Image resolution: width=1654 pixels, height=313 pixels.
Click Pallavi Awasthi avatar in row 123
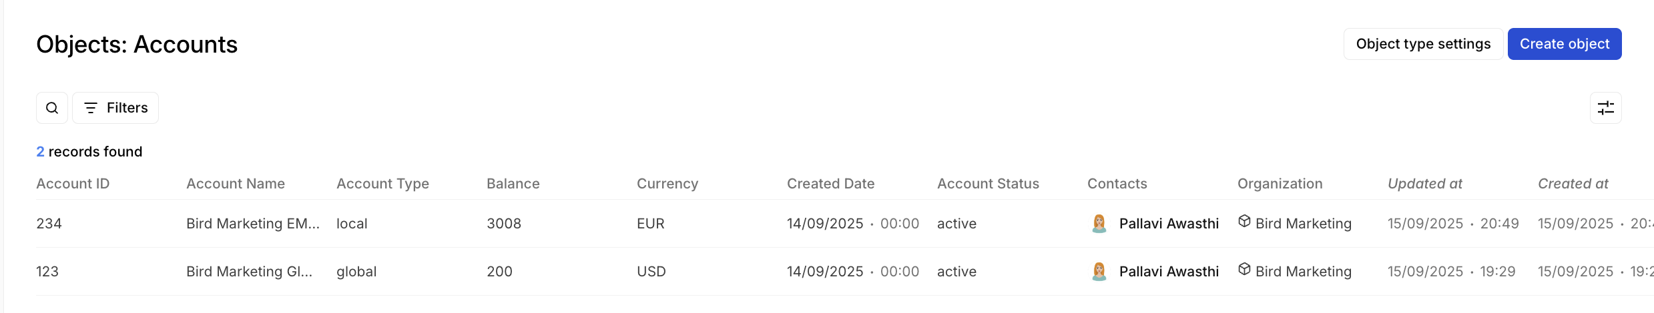[x=1099, y=272]
